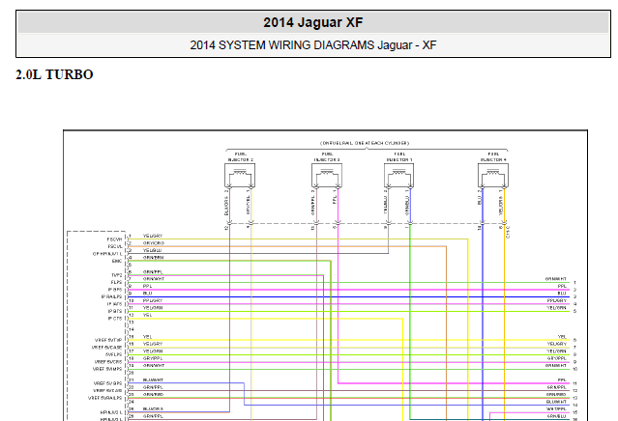This screenshot has height=421, width=618.
Task: Click pin 4 'GRN/BRN' wire label on left
Action: click(x=154, y=258)
